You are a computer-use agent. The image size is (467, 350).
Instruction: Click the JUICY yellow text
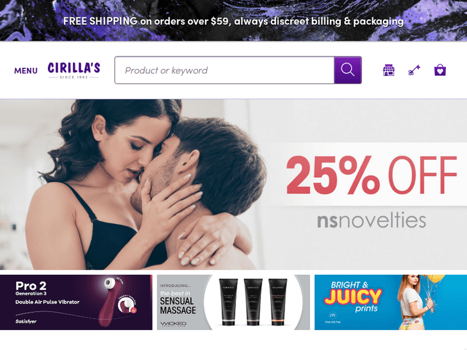click(x=353, y=296)
